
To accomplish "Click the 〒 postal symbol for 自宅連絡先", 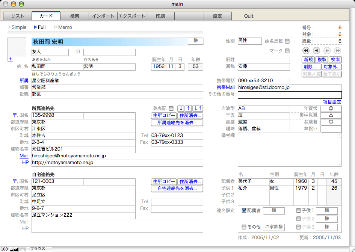I will point(15,181).
